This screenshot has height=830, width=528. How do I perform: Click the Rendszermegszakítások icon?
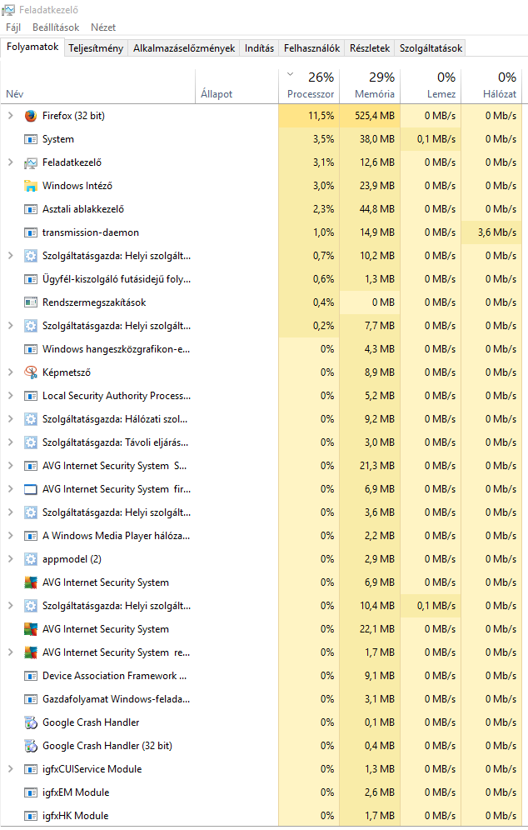[x=31, y=302]
